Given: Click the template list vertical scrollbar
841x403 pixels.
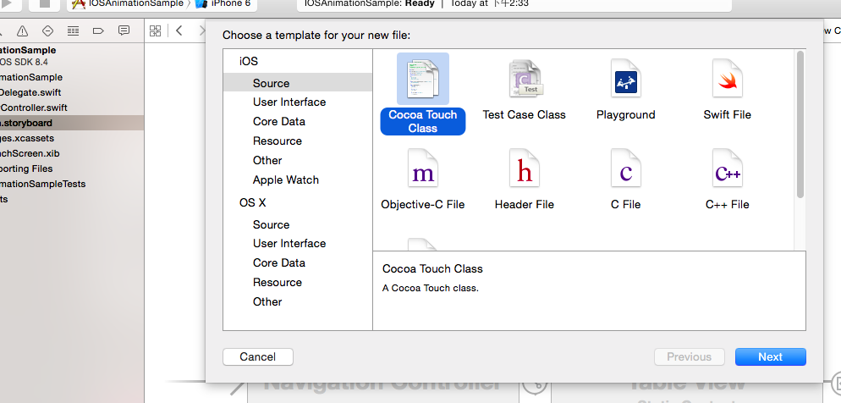Looking at the screenshot, I should click(800, 127).
